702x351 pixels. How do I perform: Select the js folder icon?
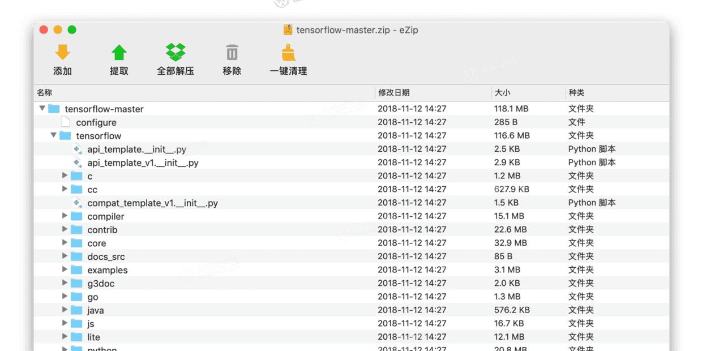pyautogui.click(x=76, y=323)
